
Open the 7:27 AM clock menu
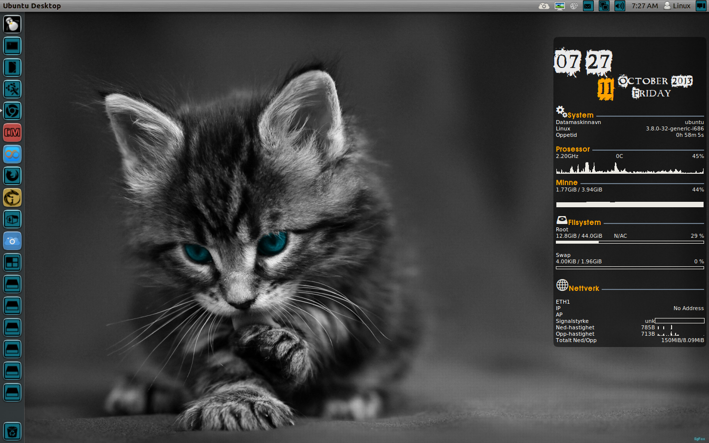click(x=645, y=6)
